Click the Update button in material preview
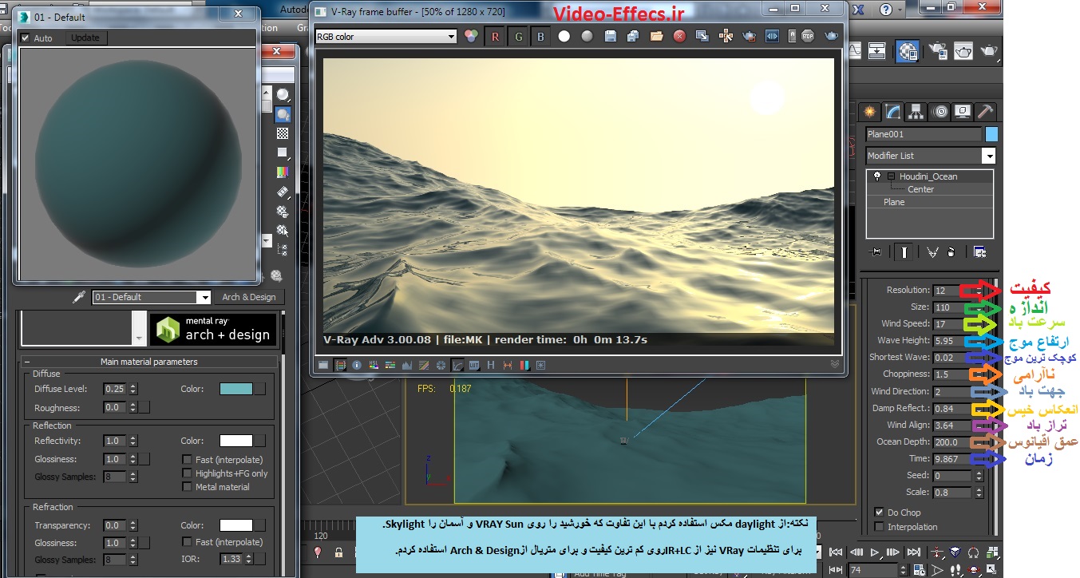The image size is (1080, 578). [85, 38]
